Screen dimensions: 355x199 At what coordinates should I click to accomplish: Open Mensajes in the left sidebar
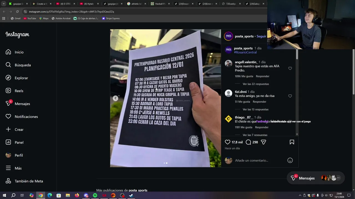point(18,104)
